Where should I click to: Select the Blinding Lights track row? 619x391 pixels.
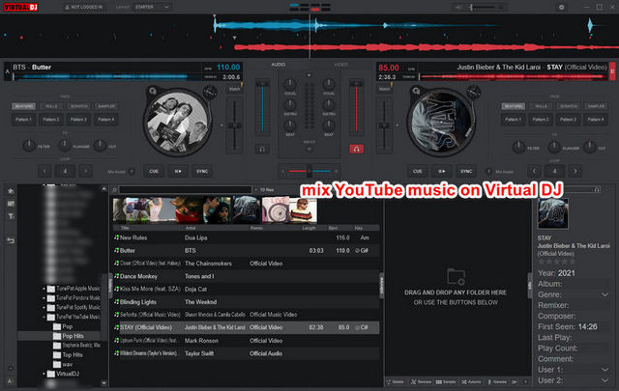246,302
